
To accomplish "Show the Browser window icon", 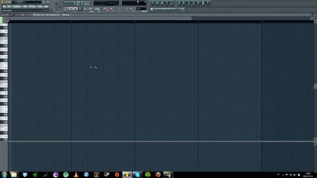I will click(167, 3).
